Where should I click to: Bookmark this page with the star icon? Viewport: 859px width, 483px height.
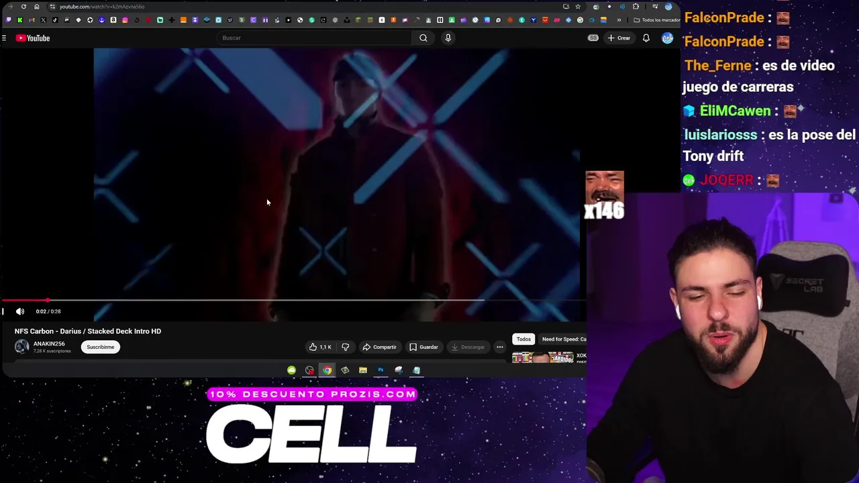coord(578,7)
